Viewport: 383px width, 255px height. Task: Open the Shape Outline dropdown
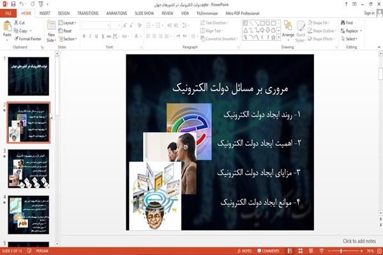click(322, 31)
